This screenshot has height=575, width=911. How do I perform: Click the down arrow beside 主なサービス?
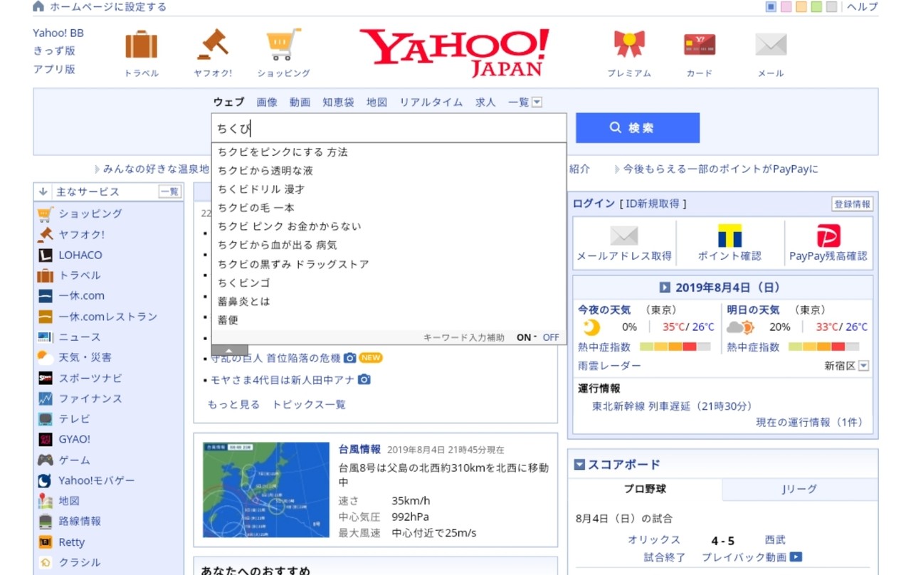(x=43, y=191)
